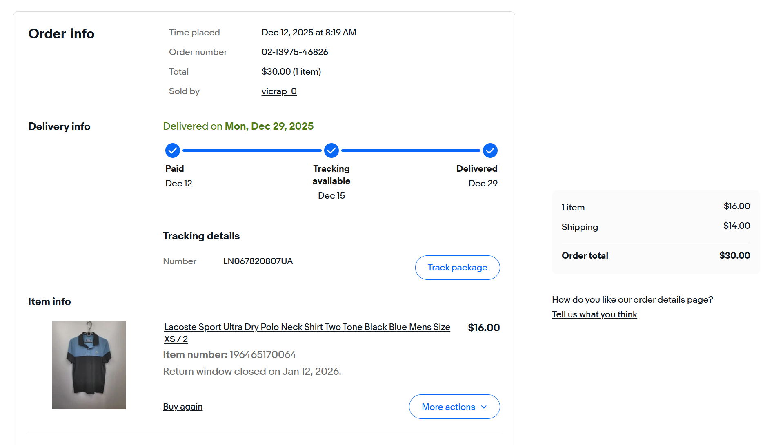Click the green Delivered on Mon, Dec 29 text

(x=238, y=126)
